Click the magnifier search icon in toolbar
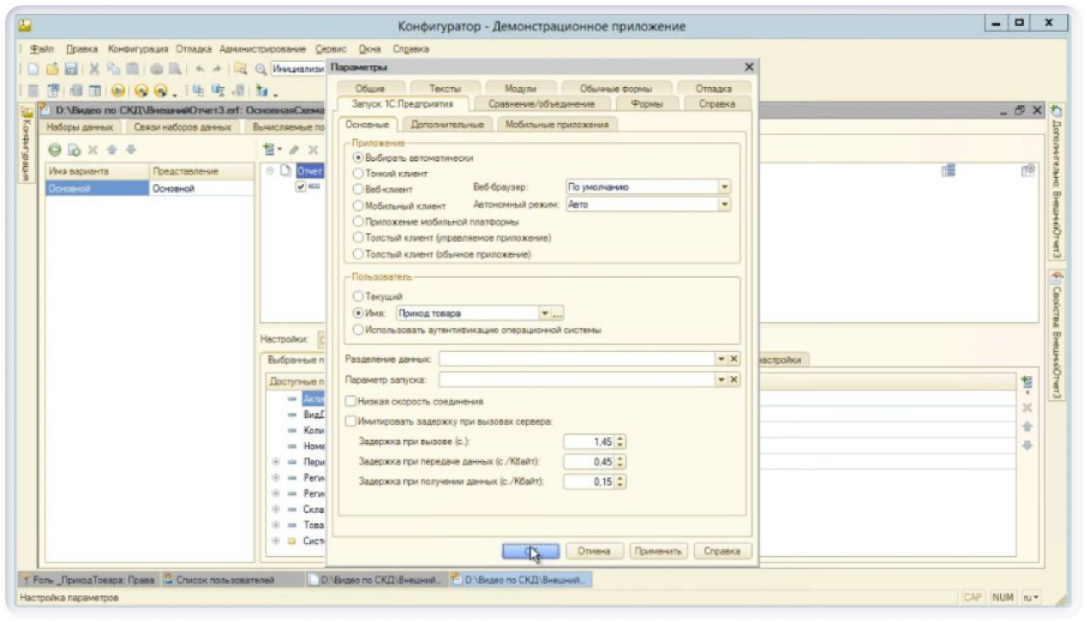Image resolution: width=1087 pixels, height=623 pixels. pyautogui.click(x=259, y=70)
